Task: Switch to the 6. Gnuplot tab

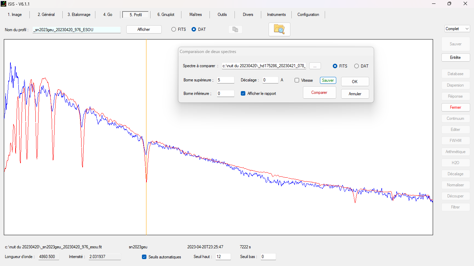Action: pos(166,15)
